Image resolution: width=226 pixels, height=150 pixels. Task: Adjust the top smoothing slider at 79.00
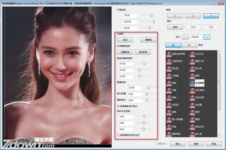152,15
